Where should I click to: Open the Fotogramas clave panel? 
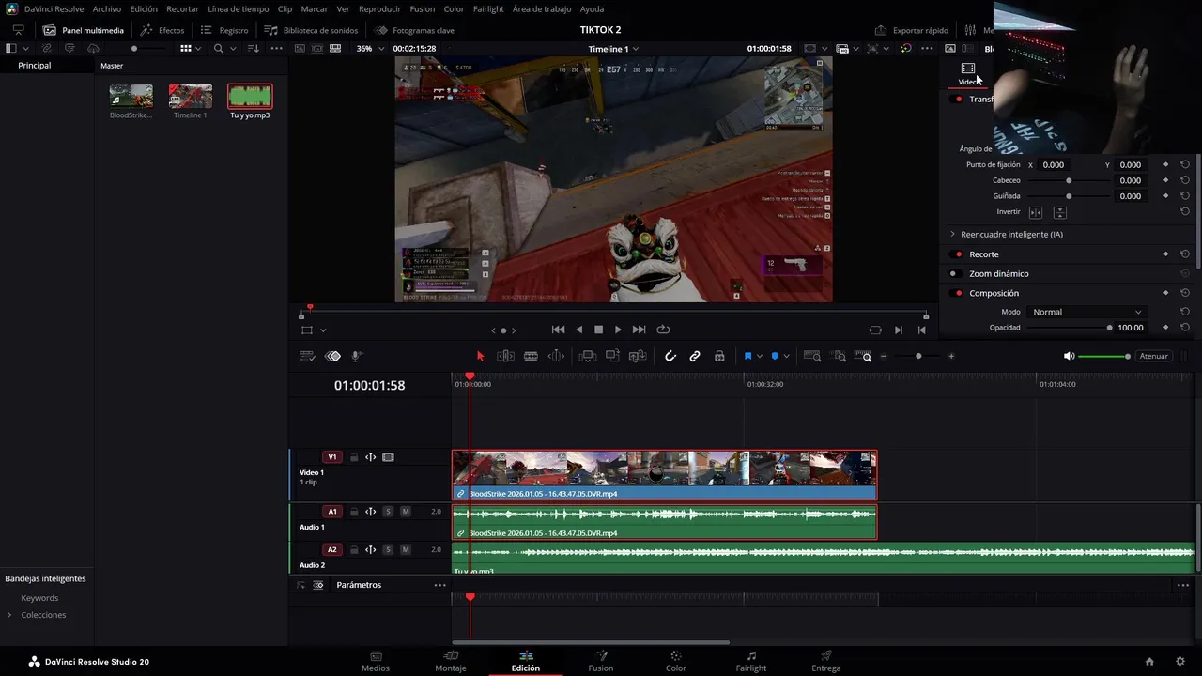coord(414,30)
